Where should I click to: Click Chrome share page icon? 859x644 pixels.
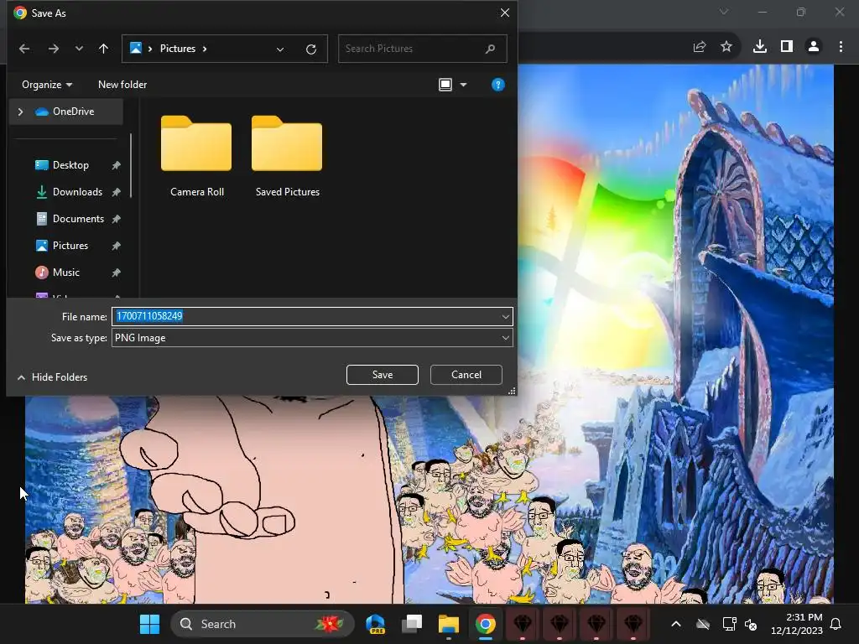[x=700, y=47]
